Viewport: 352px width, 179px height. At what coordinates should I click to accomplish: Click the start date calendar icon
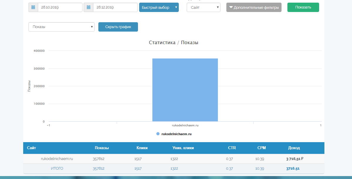click(33, 7)
